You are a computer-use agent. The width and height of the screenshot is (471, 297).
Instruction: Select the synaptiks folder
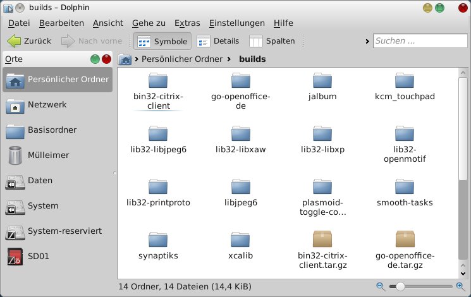pos(158,246)
